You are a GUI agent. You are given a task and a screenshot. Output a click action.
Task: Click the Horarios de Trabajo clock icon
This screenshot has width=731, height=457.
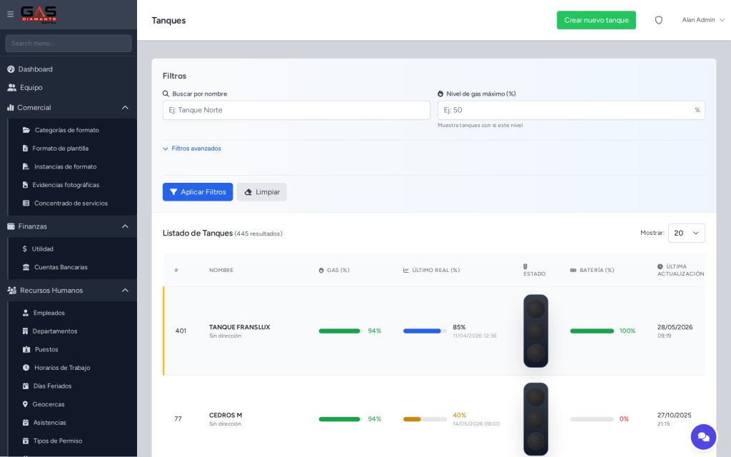(26, 368)
